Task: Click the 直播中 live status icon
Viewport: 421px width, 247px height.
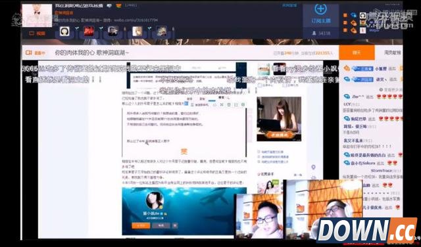Action: click(35, 53)
